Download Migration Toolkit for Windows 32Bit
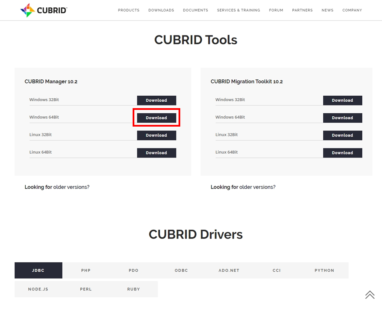 (343, 100)
